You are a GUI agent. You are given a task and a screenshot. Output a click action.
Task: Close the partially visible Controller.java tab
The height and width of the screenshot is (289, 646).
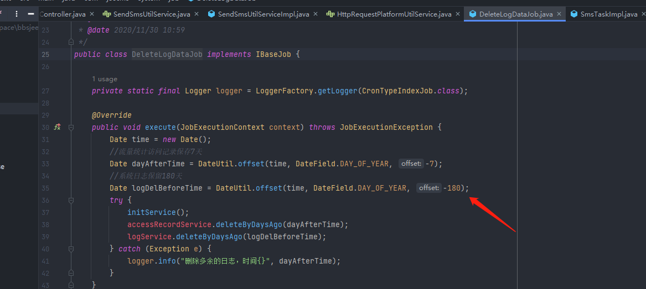click(x=92, y=14)
